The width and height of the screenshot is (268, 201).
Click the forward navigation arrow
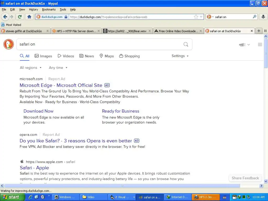(12, 17)
